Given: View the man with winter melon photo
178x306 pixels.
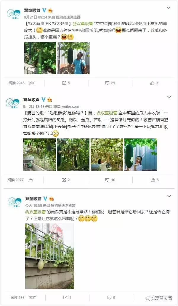Looking at the screenshot, I should click(x=73, y=58).
